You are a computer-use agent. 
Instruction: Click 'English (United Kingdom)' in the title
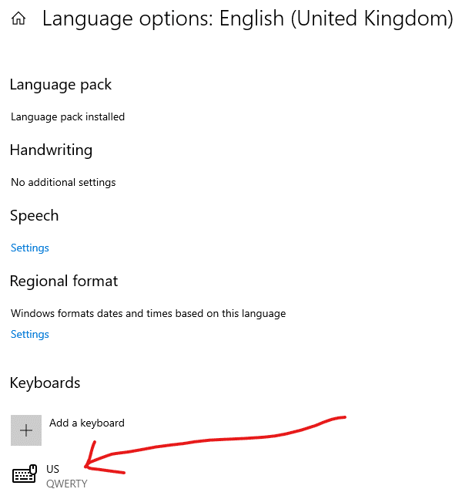(x=336, y=19)
